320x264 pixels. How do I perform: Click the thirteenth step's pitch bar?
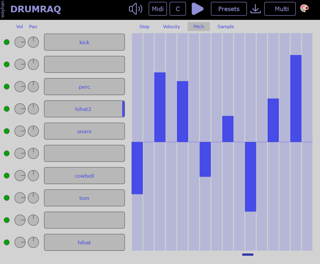273,120
